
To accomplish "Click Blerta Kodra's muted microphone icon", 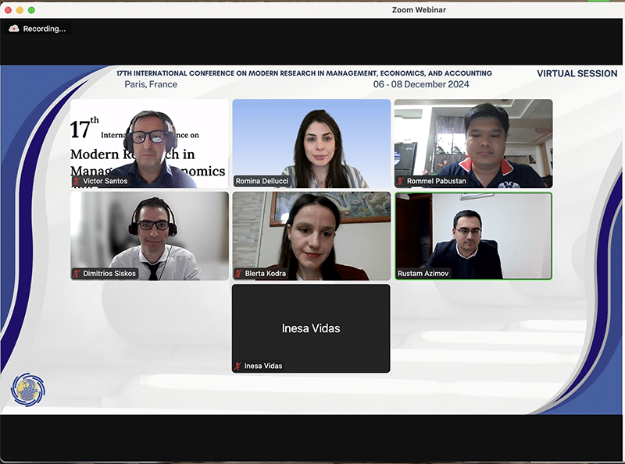I will 238,274.
